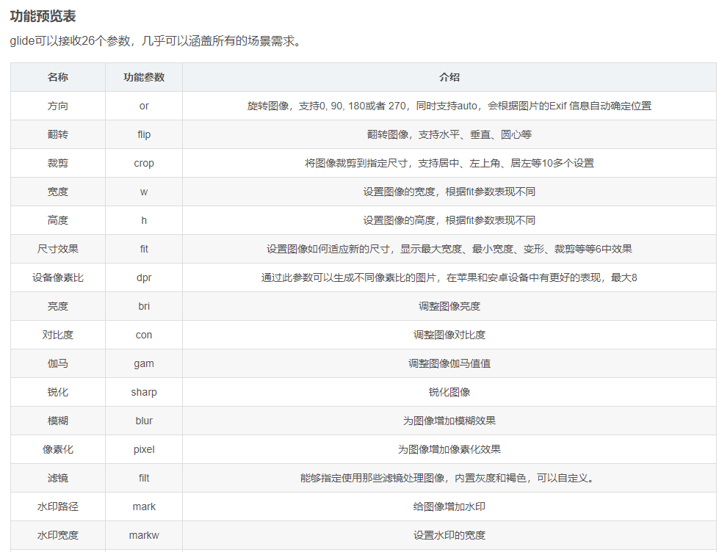Select the 'crop' parameter cell
719x552 pixels.
pyautogui.click(x=144, y=163)
